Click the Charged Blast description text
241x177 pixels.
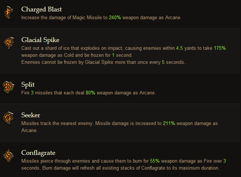click(x=102, y=18)
